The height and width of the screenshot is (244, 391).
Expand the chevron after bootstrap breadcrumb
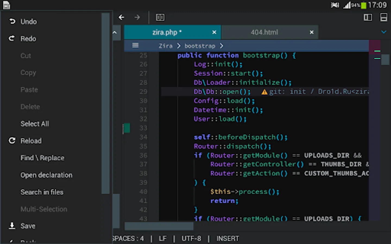click(222, 46)
